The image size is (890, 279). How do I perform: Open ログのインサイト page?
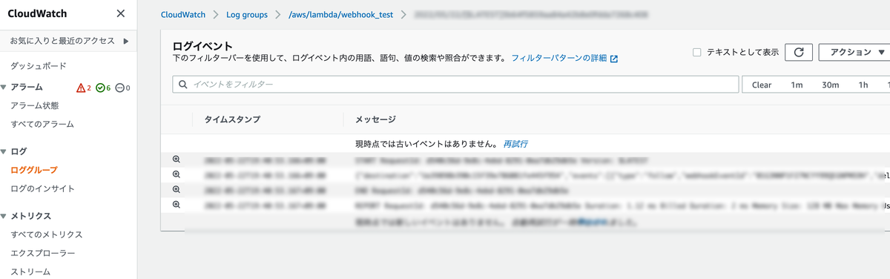coord(42,188)
